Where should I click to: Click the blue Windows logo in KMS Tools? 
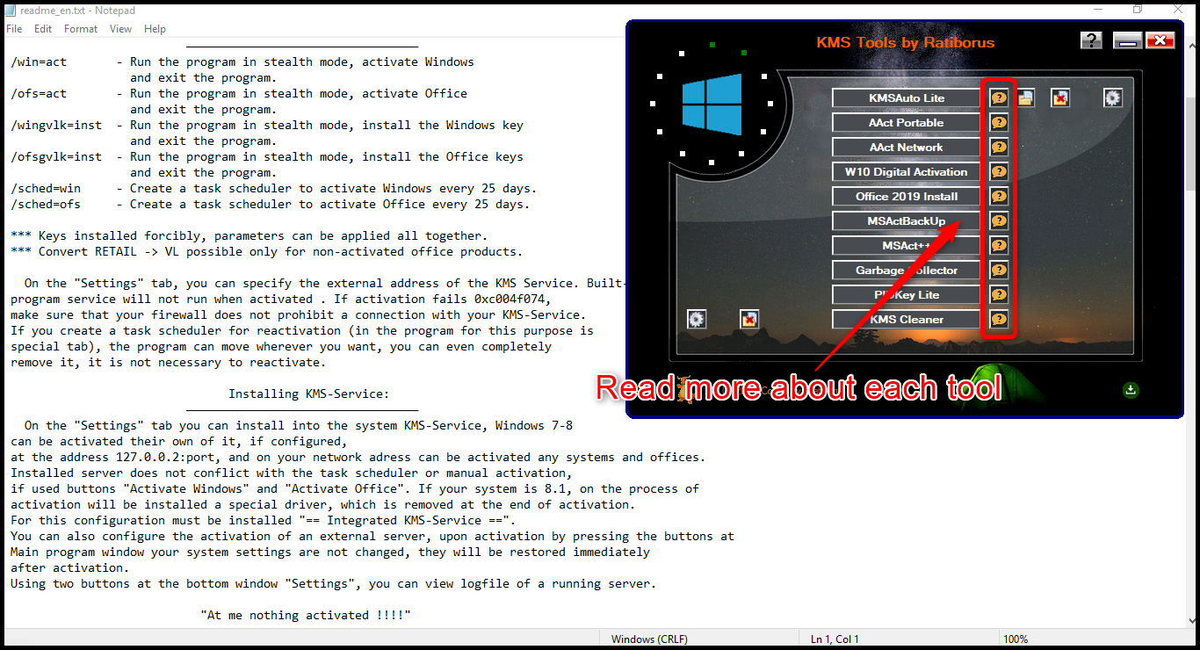(712, 104)
